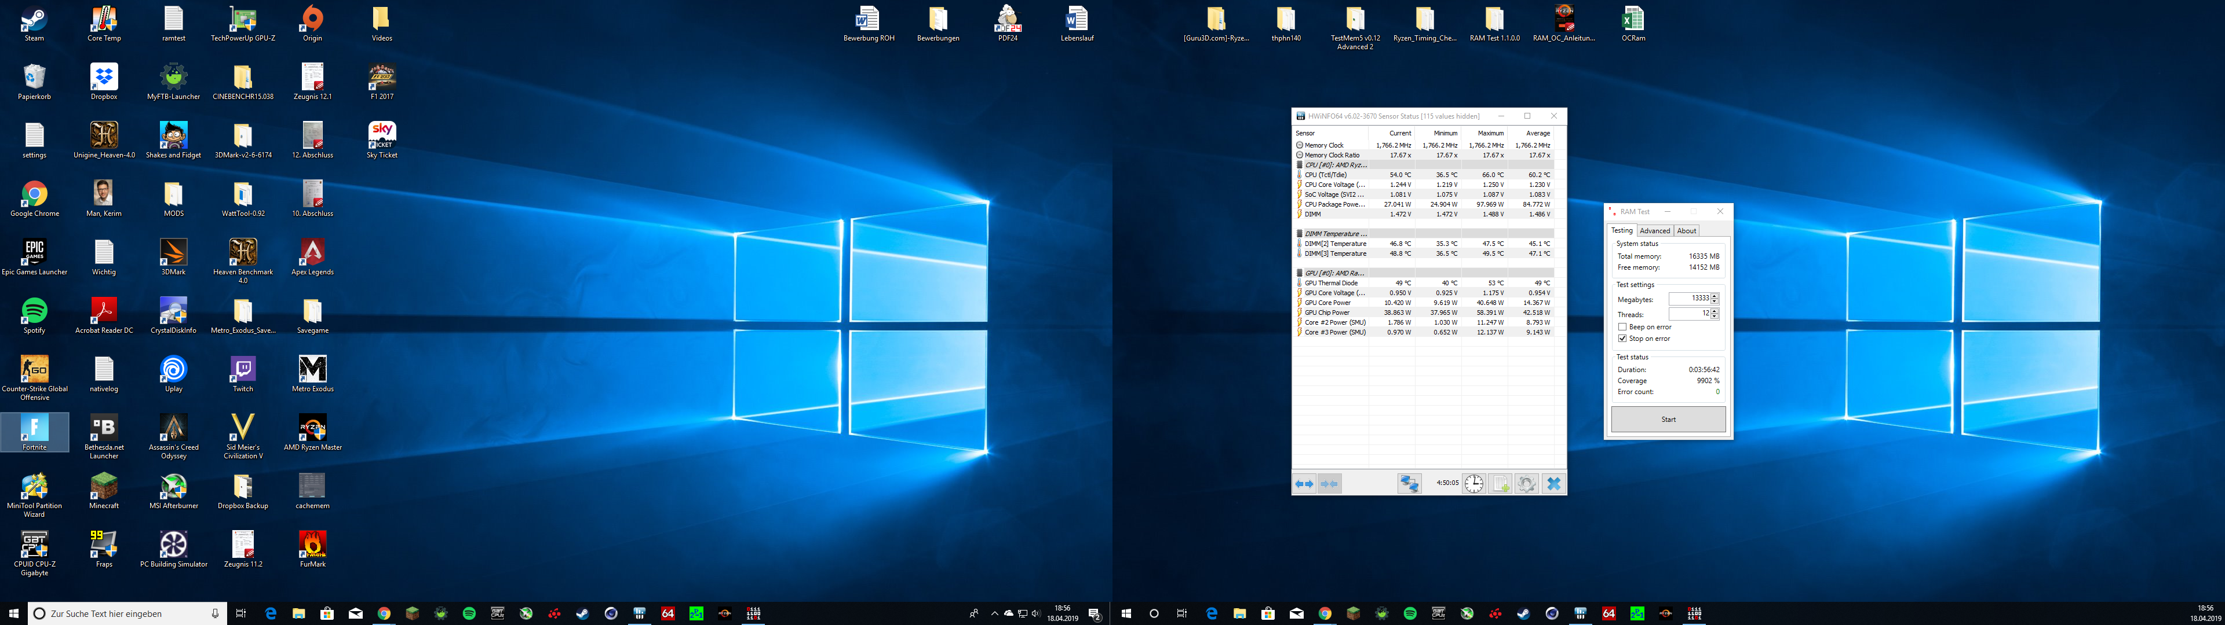Screen dimensions: 2225x625
Task: Click HWiNFO network sharing icon
Action: (1409, 484)
